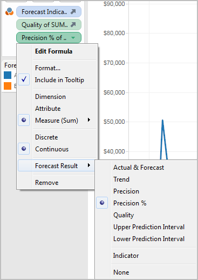Select the Indicator forecast result

click(x=126, y=256)
